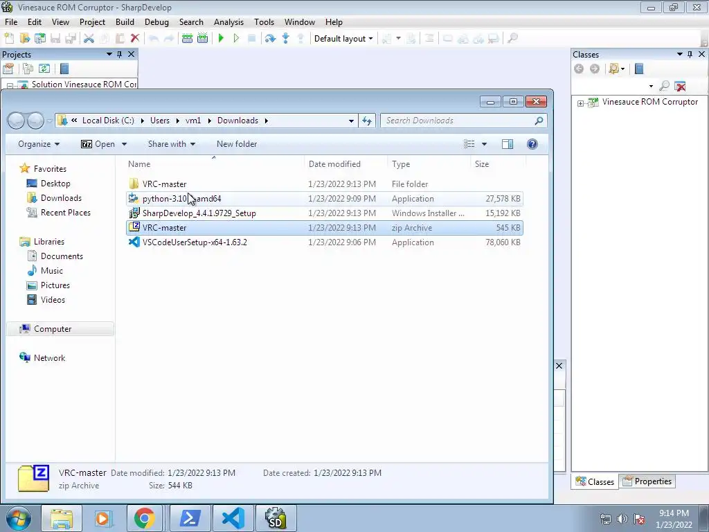Switch to the Properties tab
709x532 pixels.
coord(647,481)
